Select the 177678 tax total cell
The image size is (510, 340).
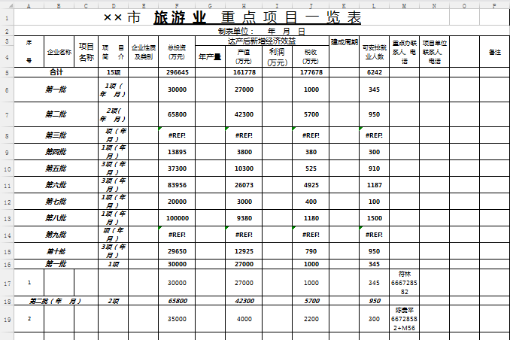[311, 72]
